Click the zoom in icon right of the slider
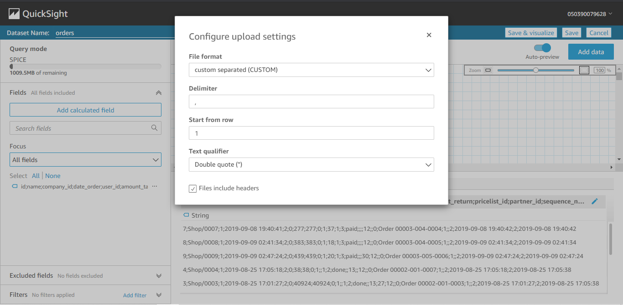This screenshot has height=305, width=623. [584, 70]
